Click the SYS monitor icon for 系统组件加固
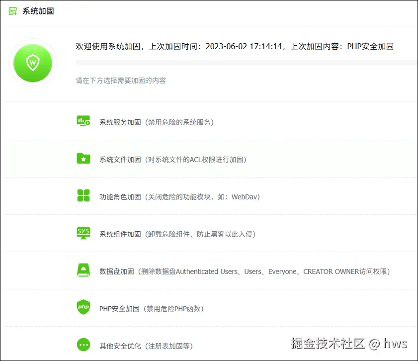The image size is (418, 361). pos(84,234)
